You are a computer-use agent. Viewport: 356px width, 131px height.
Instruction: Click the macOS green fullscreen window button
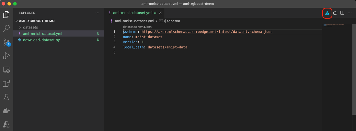(x=15, y=4)
